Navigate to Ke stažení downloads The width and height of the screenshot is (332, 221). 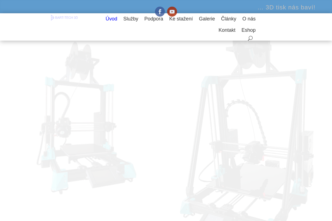181,19
